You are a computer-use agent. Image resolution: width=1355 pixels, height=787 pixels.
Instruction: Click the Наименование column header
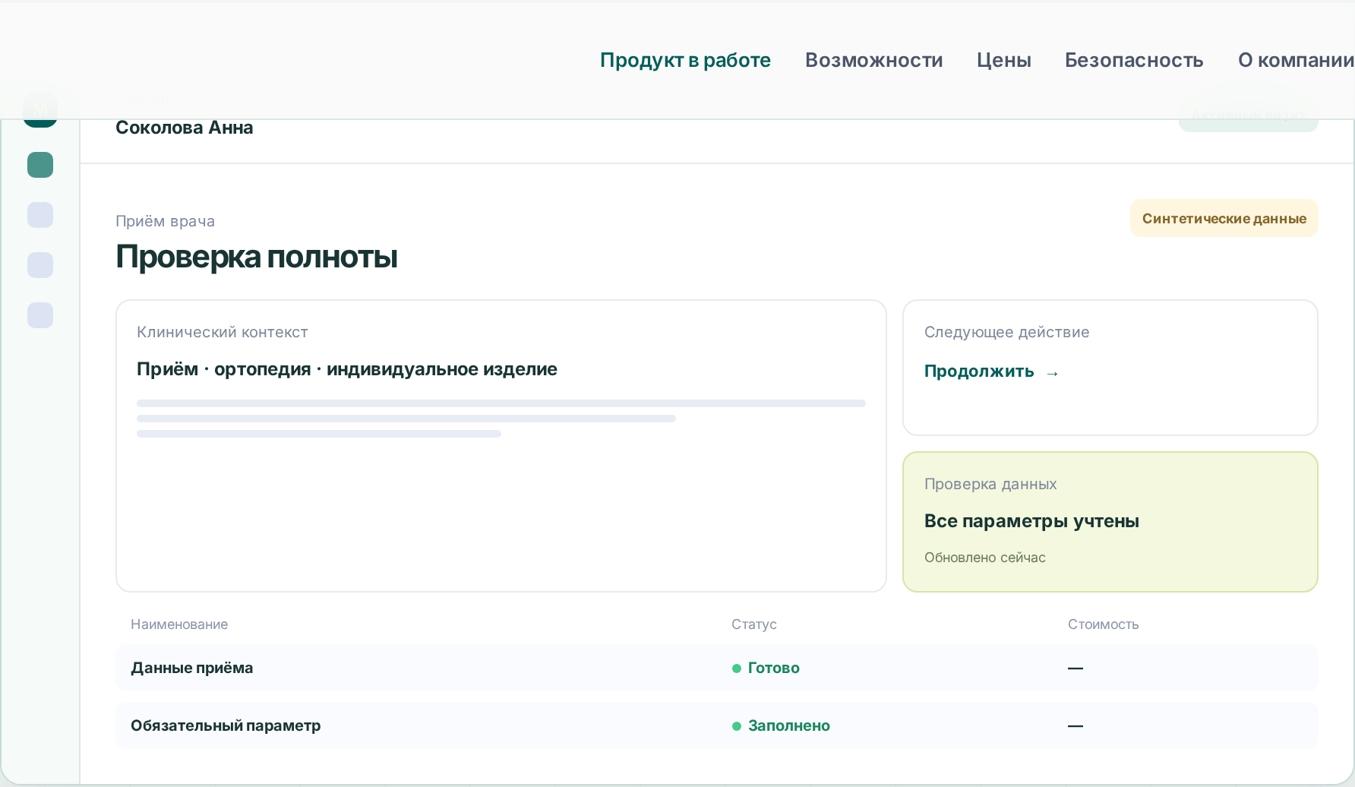[179, 624]
